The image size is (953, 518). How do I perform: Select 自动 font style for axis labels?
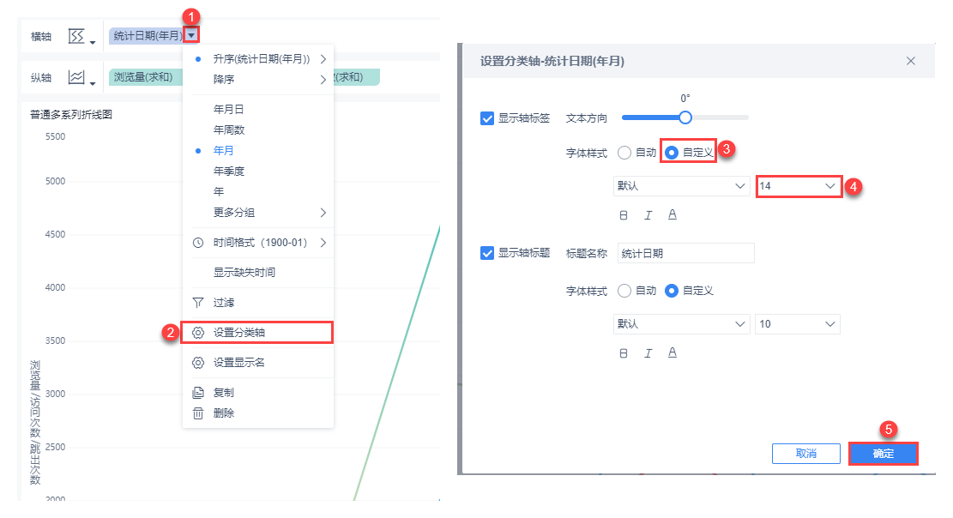pos(624,152)
